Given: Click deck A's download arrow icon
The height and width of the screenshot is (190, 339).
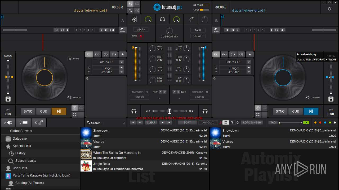Looking at the screenshot, I should pos(122,54).
